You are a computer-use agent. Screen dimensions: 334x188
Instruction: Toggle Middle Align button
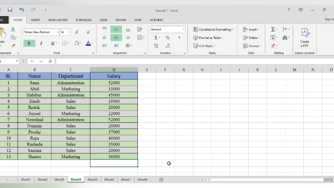click(x=116, y=30)
